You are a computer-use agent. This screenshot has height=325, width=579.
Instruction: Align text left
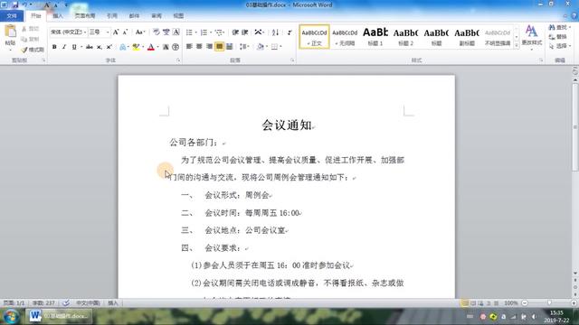189,46
